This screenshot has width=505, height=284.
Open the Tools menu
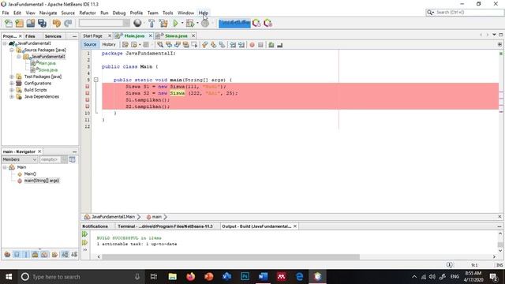[x=168, y=13]
